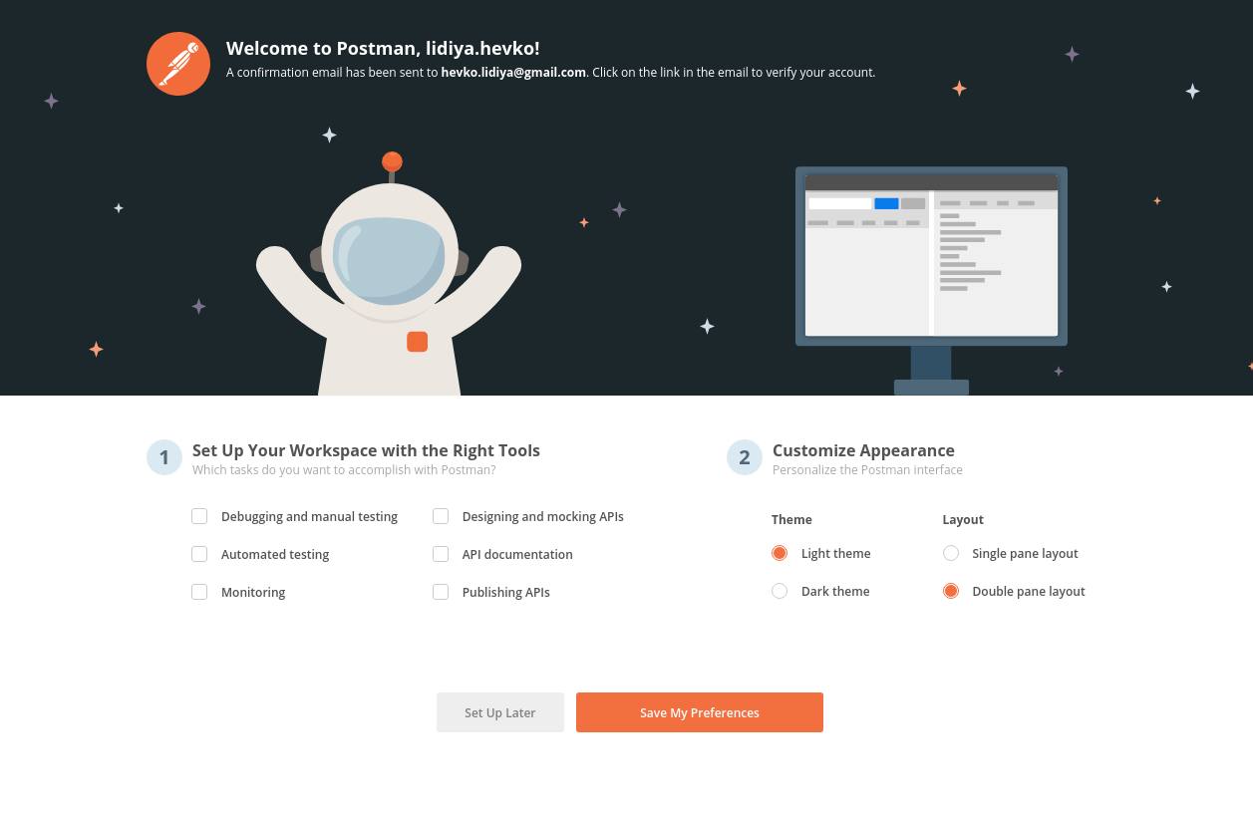Check Designing and mocking APIs
This screenshot has height=820, width=1253.
point(441,516)
